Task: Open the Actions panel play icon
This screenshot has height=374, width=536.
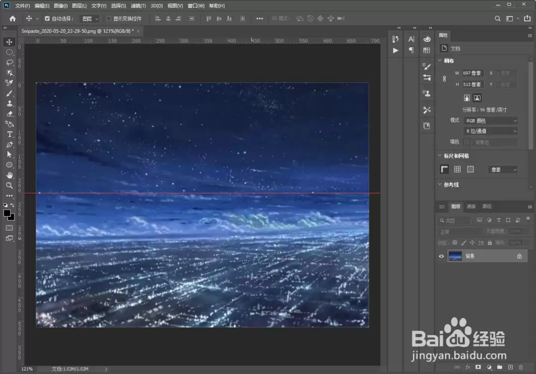Action: pos(396,50)
